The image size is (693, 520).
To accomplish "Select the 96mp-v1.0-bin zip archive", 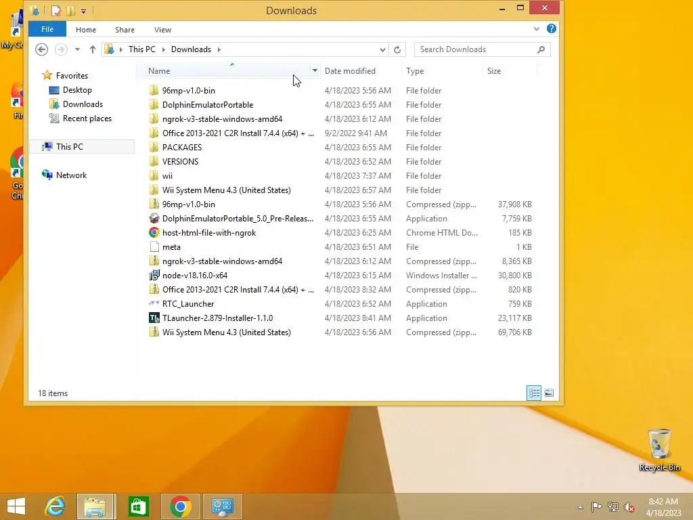I will (x=188, y=204).
